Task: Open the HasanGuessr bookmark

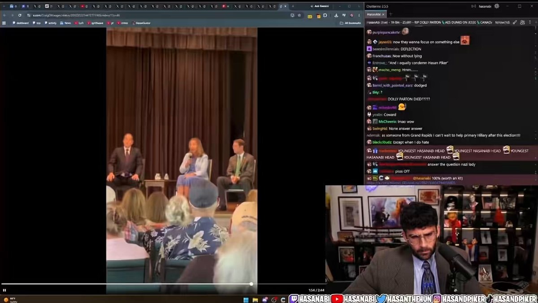Action: (x=142, y=23)
